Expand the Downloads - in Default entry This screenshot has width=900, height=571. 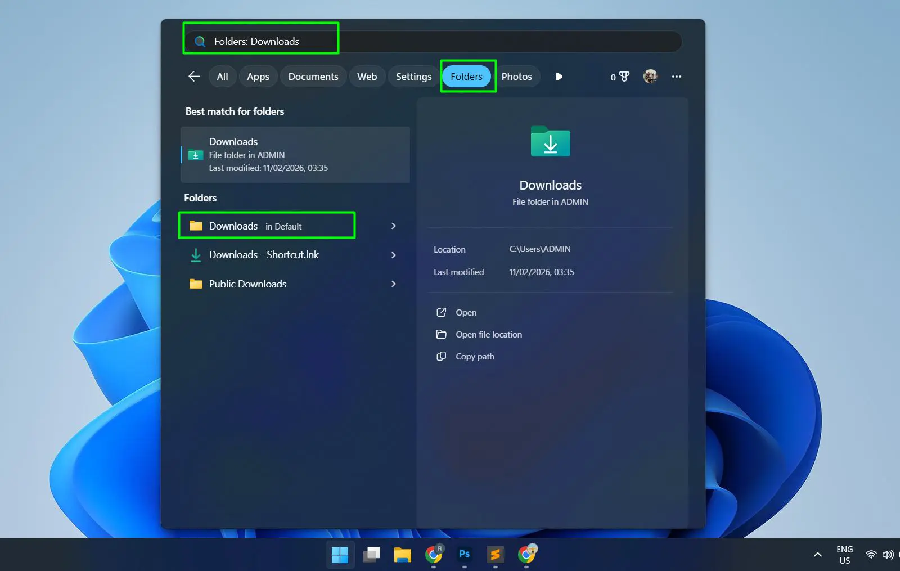click(x=393, y=226)
